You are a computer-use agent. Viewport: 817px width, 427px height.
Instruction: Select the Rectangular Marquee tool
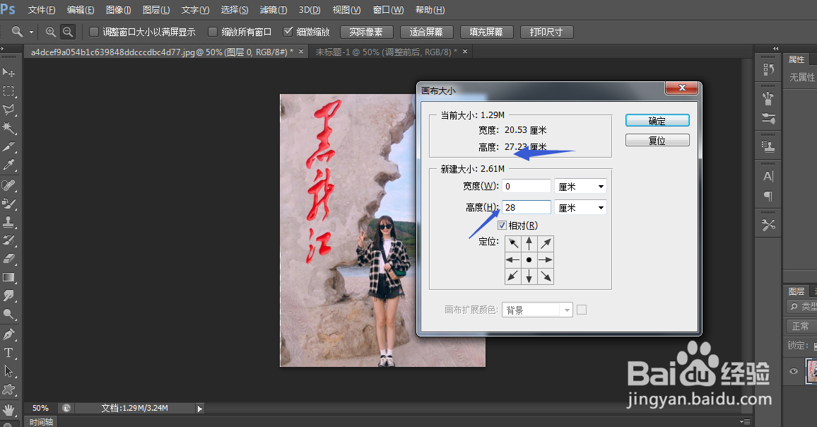click(9, 90)
